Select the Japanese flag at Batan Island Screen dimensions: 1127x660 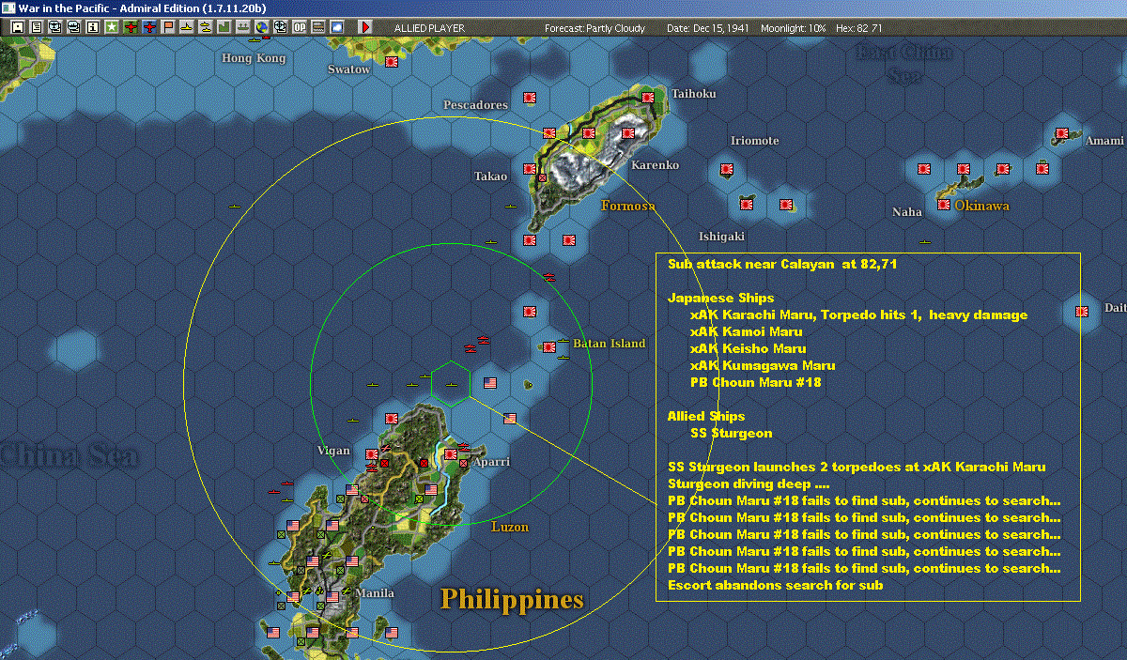[549, 347]
